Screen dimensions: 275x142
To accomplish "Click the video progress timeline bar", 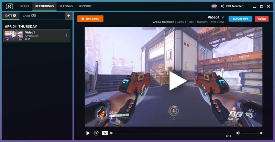I will coord(171,133).
